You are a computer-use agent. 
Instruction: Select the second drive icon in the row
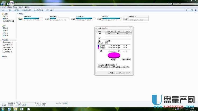[x=47, y=18]
